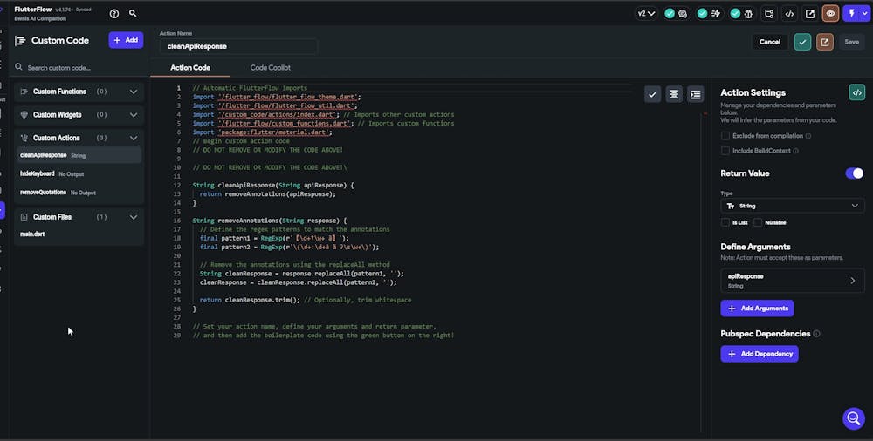The image size is (873, 441).
Task: Click the green boilerplate code button
Action: pyautogui.click(x=856, y=92)
